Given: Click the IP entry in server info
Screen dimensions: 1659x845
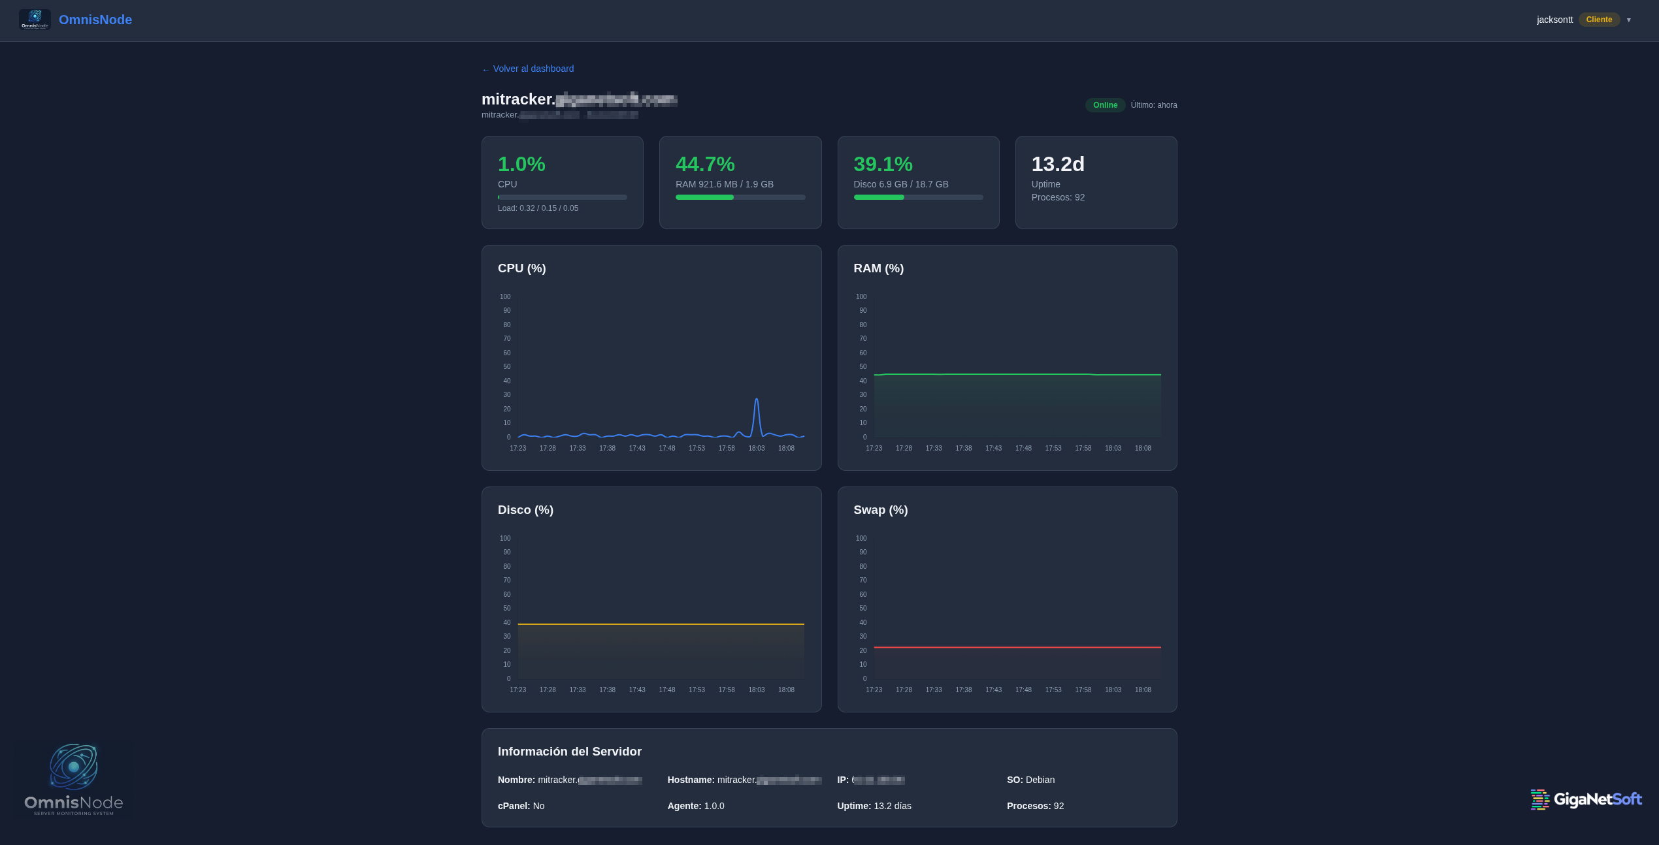Looking at the screenshot, I should click(x=871, y=780).
